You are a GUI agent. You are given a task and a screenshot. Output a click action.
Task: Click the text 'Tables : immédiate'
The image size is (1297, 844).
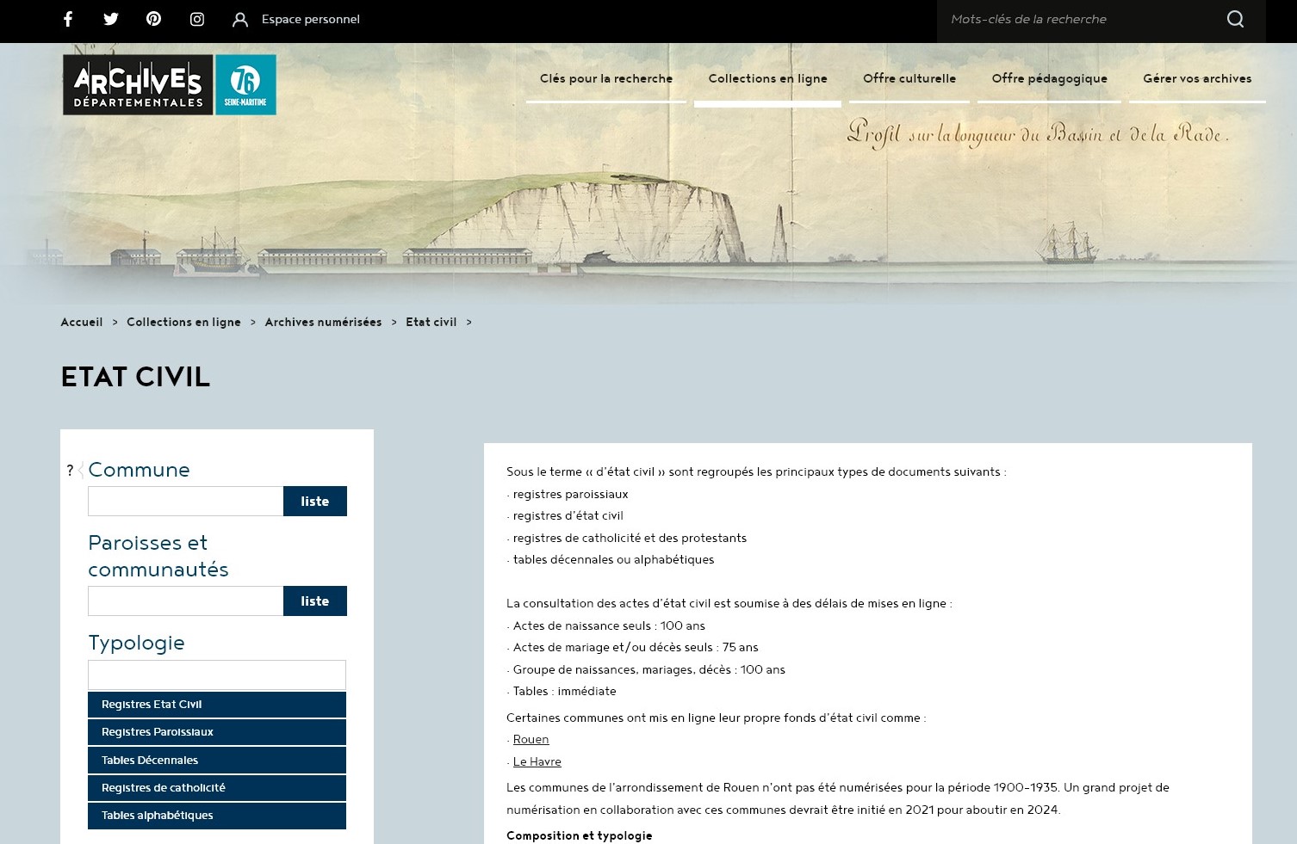[564, 692]
